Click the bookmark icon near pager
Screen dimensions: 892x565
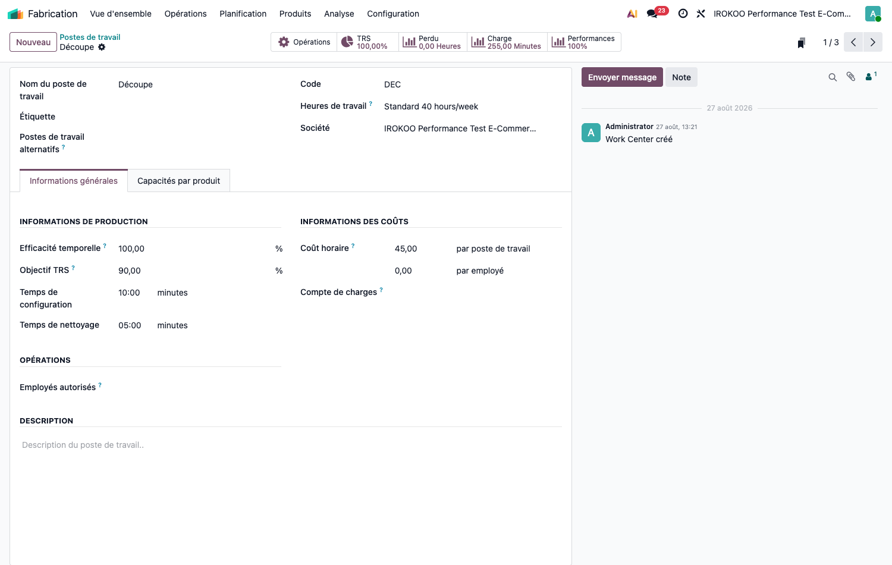pyautogui.click(x=802, y=43)
